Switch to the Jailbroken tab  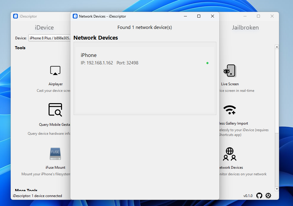click(245, 27)
